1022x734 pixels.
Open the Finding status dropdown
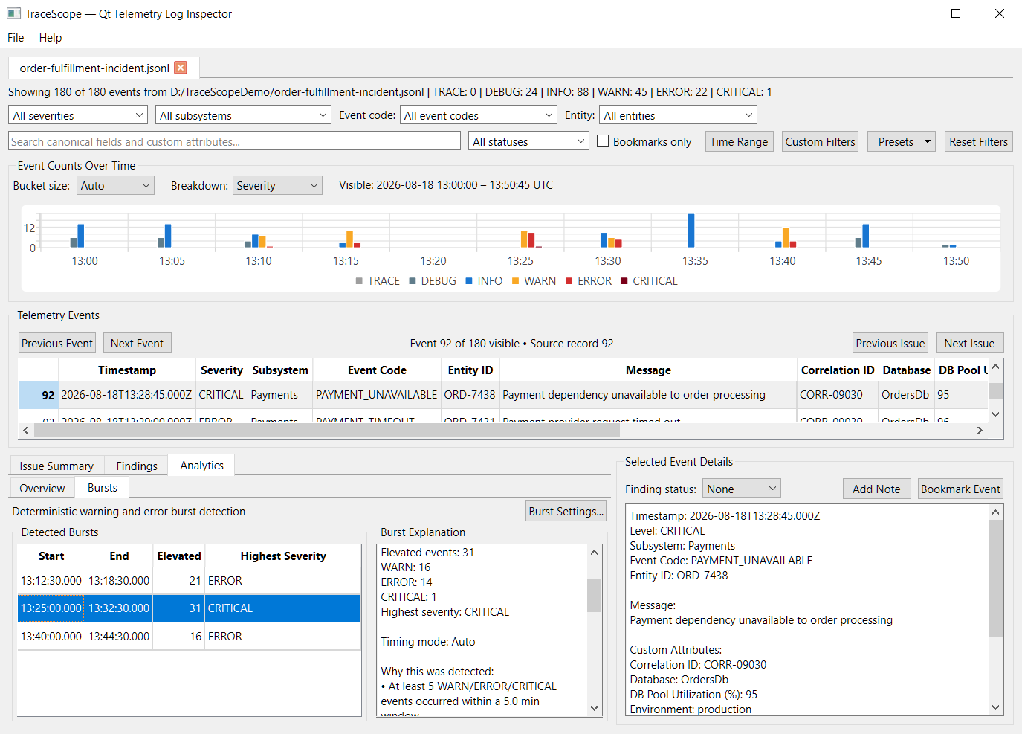[742, 489]
